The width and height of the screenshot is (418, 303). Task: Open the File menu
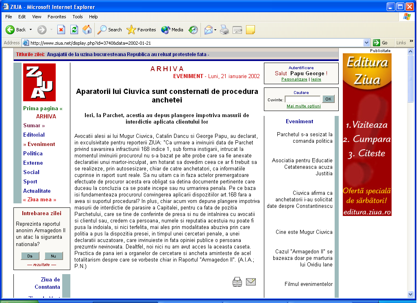click(x=9, y=17)
